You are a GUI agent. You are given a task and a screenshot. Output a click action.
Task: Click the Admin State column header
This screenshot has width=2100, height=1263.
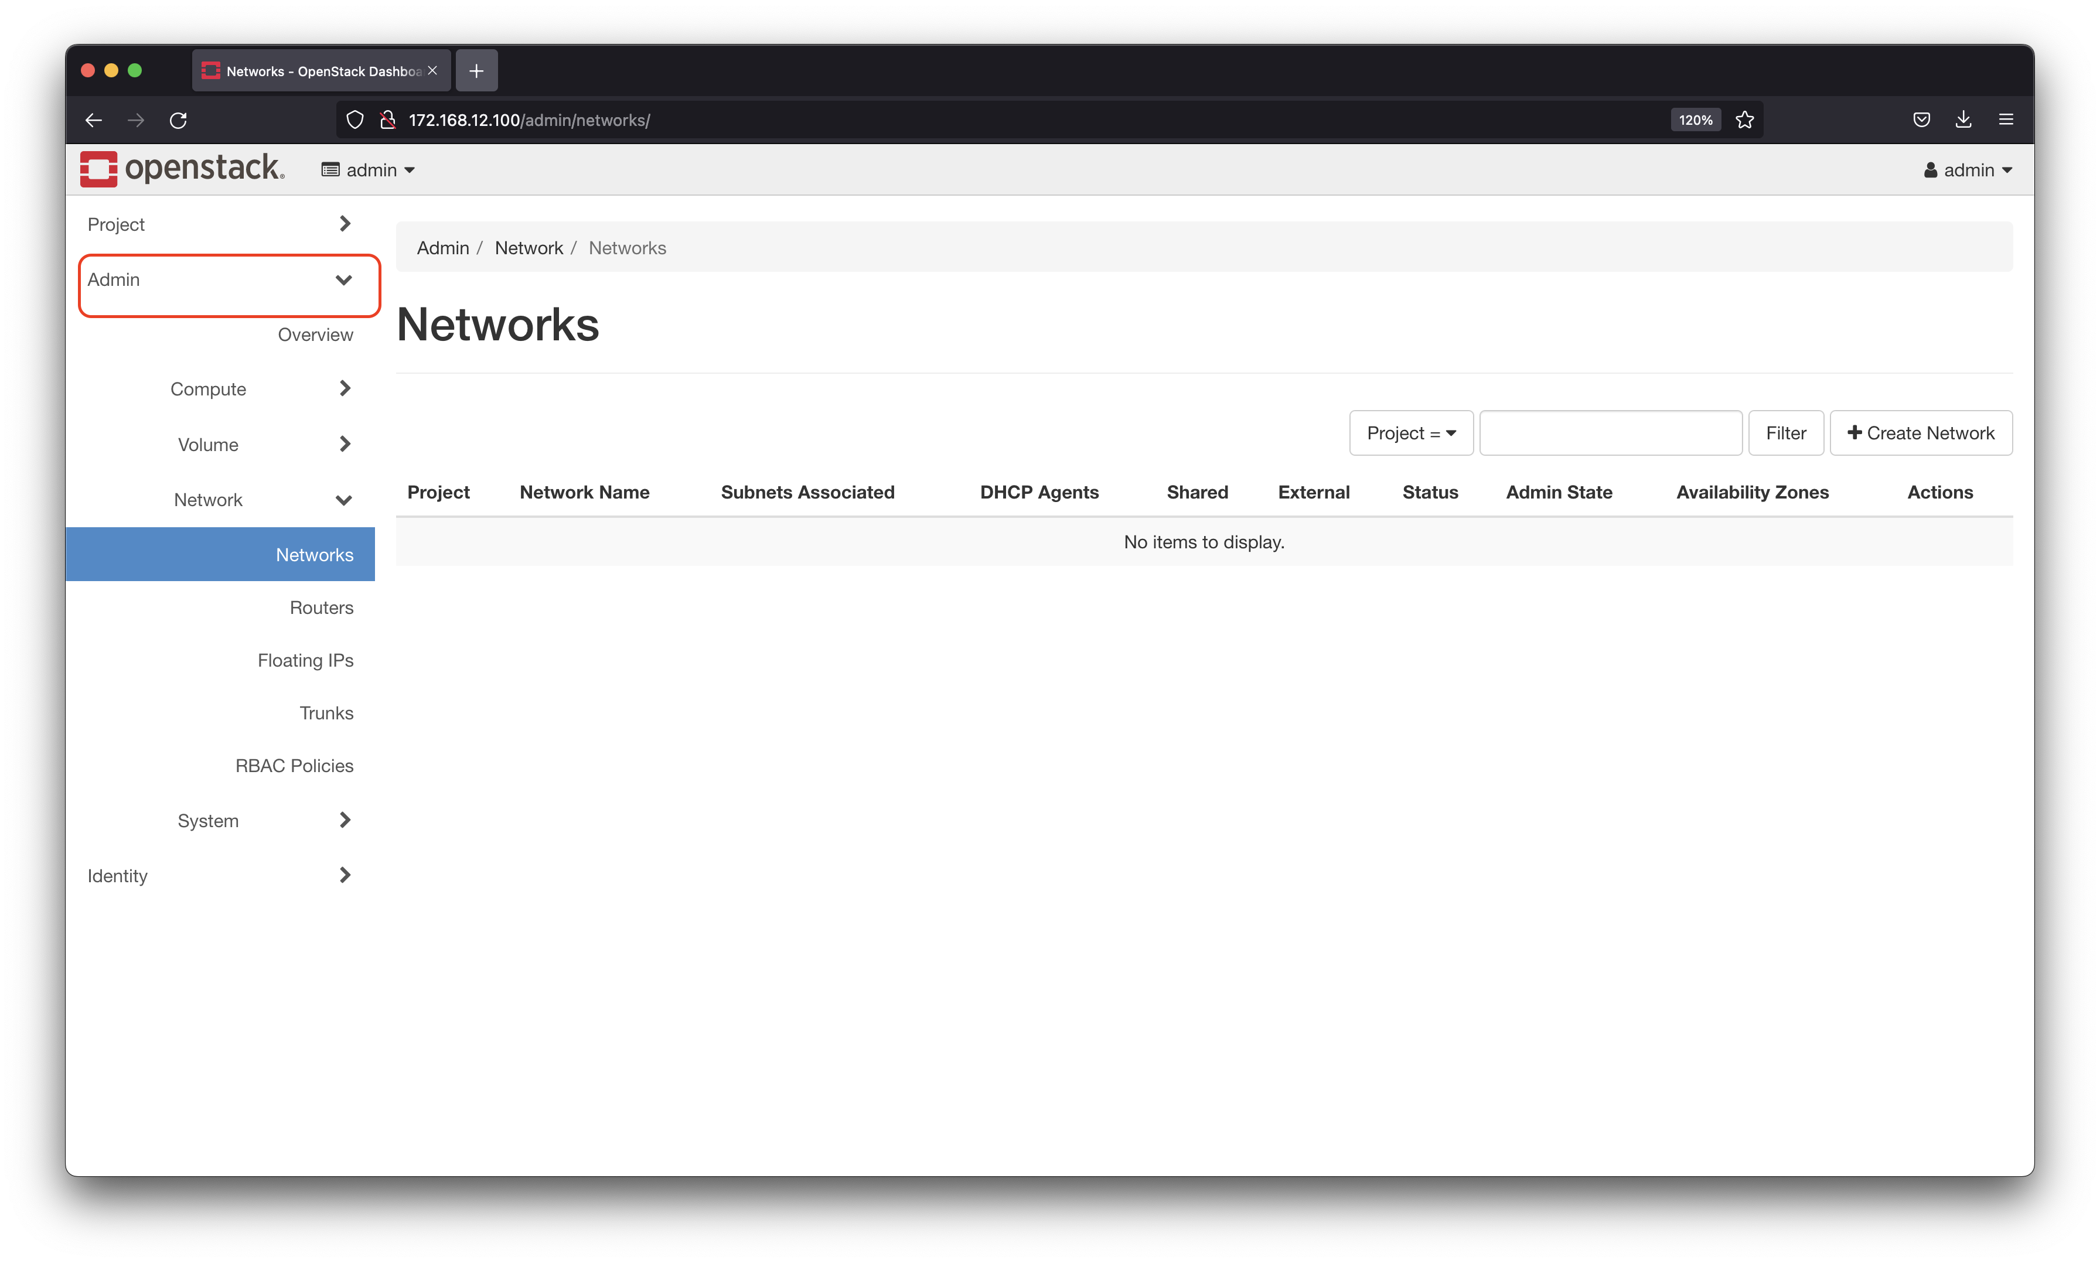[1559, 492]
